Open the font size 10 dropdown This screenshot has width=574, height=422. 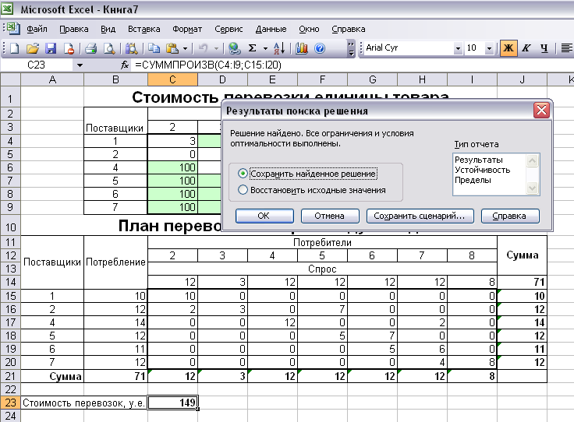[x=489, y=48]
